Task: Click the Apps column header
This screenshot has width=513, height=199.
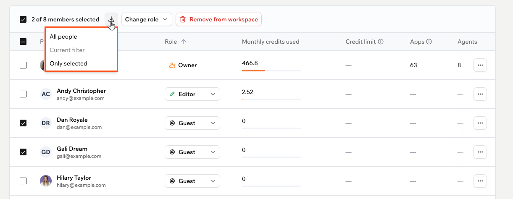Action: point(417,42)
